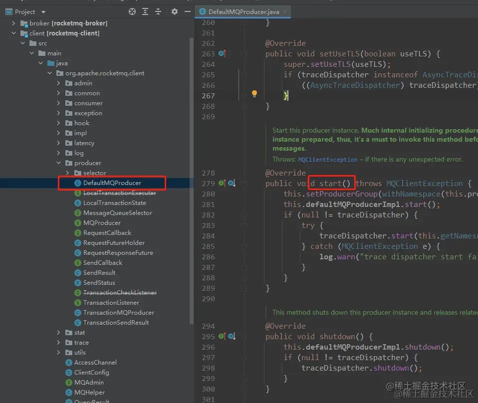The width and height of the screenshot is (478, 403).
Task: Click the locate/select opened file target icon
Action: click(x=132, y=12)
